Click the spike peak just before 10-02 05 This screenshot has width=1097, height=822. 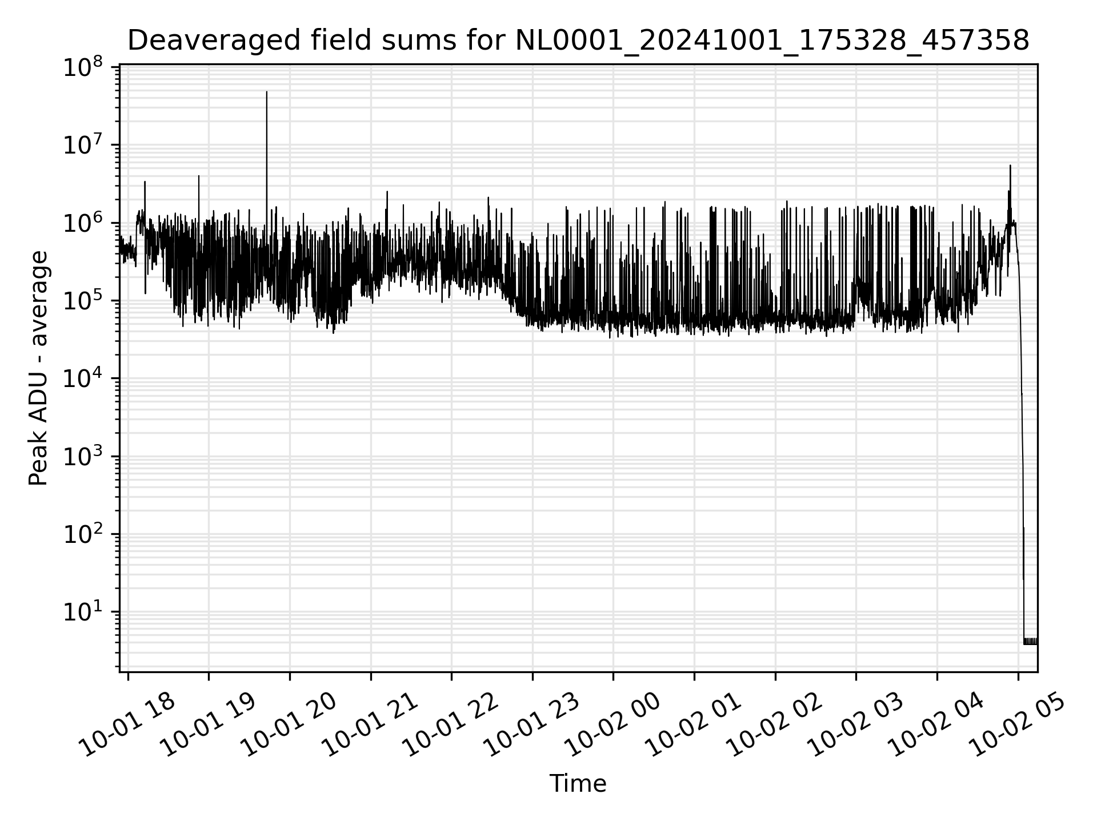coord(1010,166)
